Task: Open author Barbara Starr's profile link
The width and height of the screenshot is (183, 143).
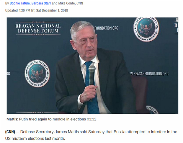Action: tap(41, 3)
